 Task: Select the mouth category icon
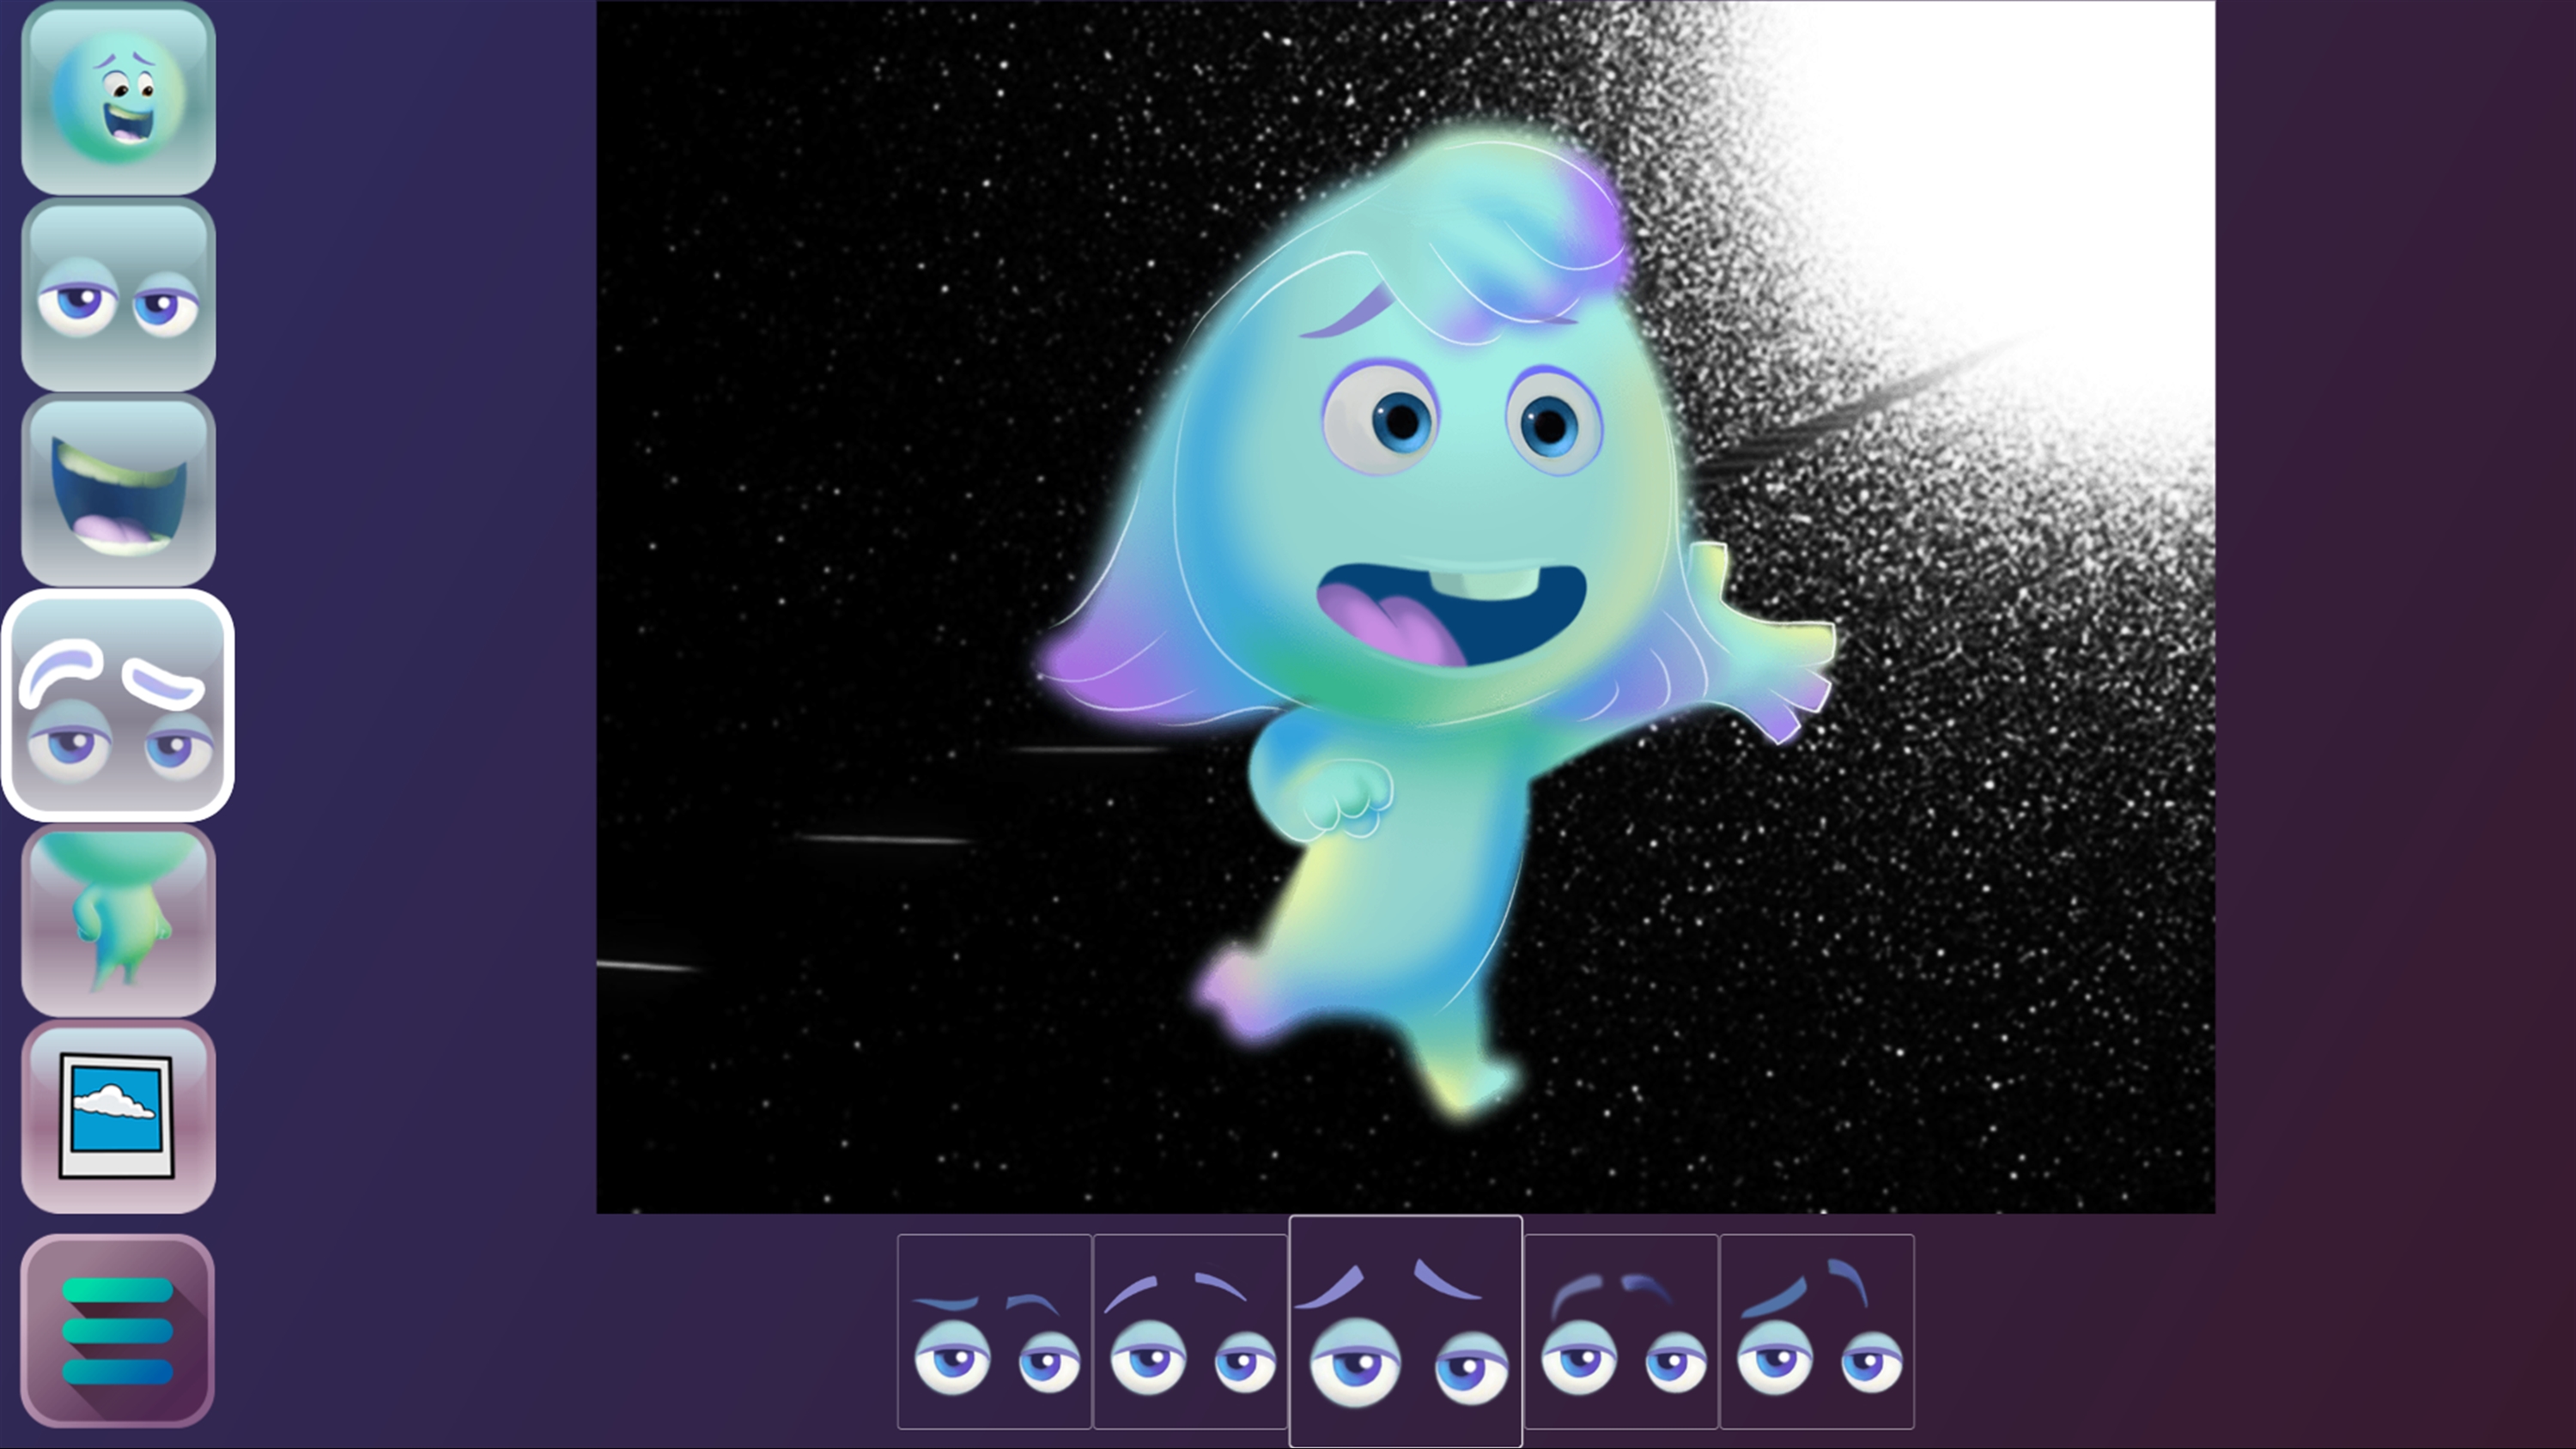click(118, 490)
